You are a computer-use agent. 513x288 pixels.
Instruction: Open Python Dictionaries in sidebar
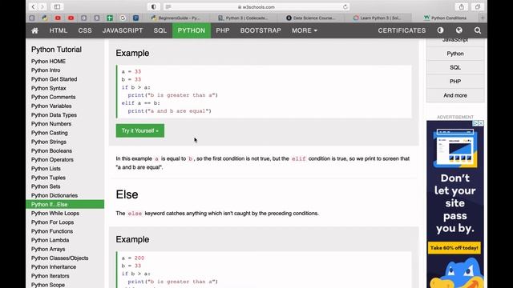[55, 195]
